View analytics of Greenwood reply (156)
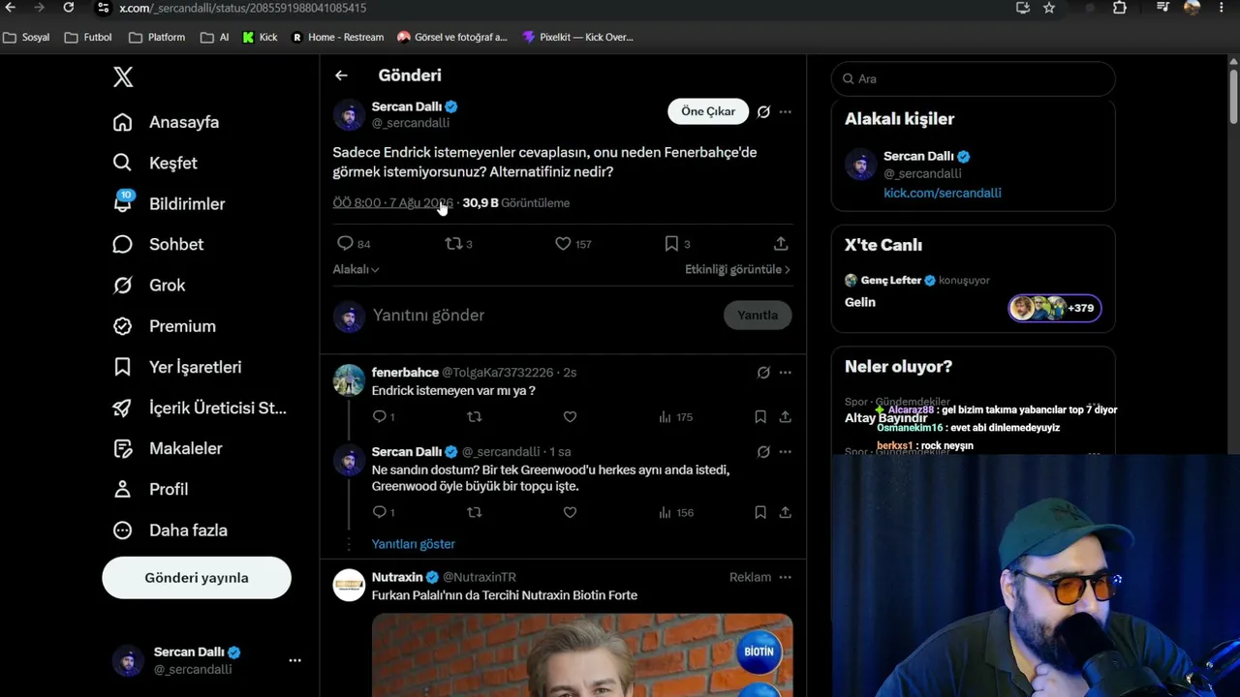The height and width of the screenshot is (697, 1240). coord(675,512)
